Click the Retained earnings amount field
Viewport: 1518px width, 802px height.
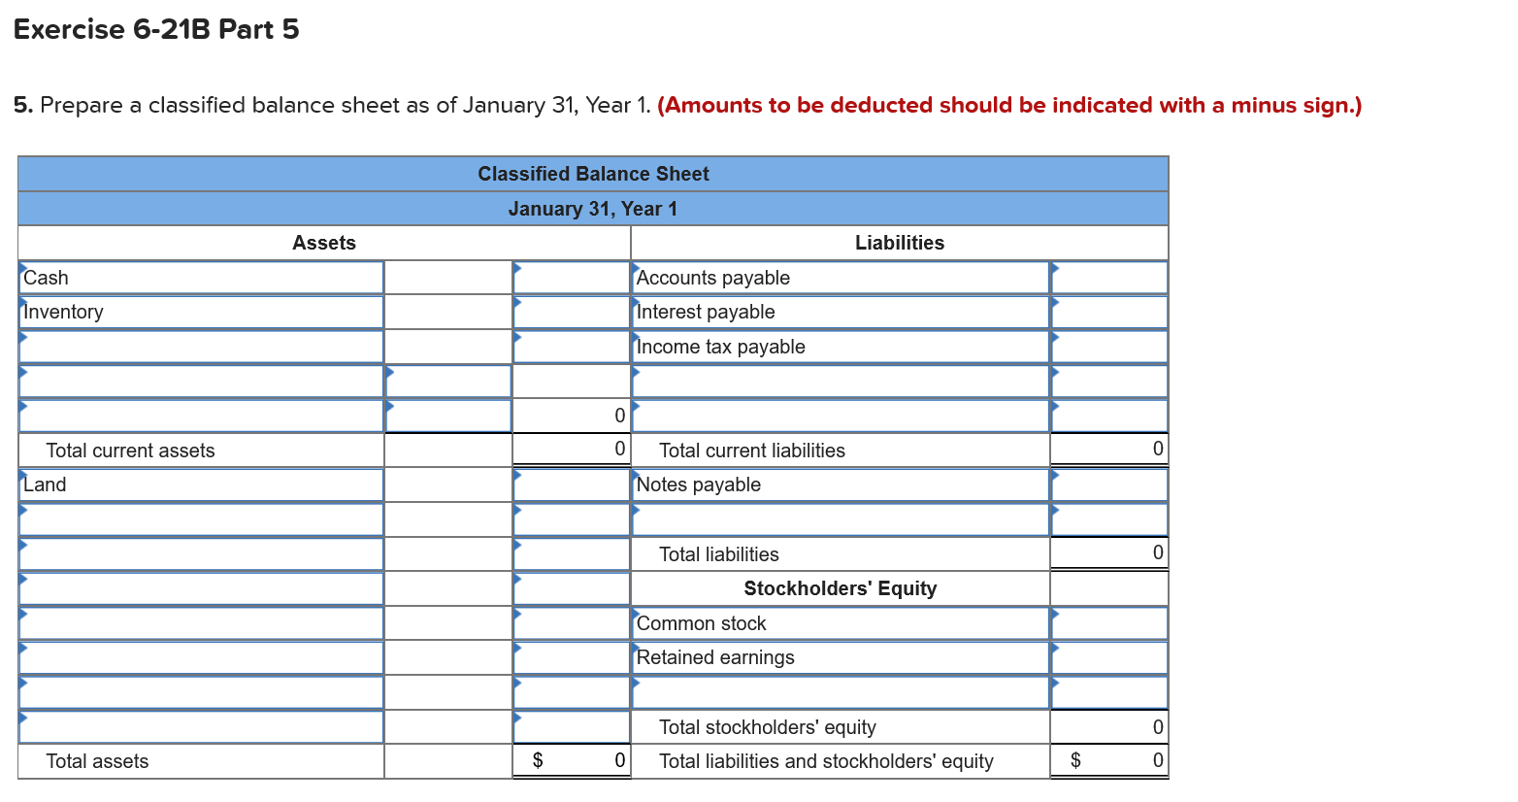[1107, 657]
